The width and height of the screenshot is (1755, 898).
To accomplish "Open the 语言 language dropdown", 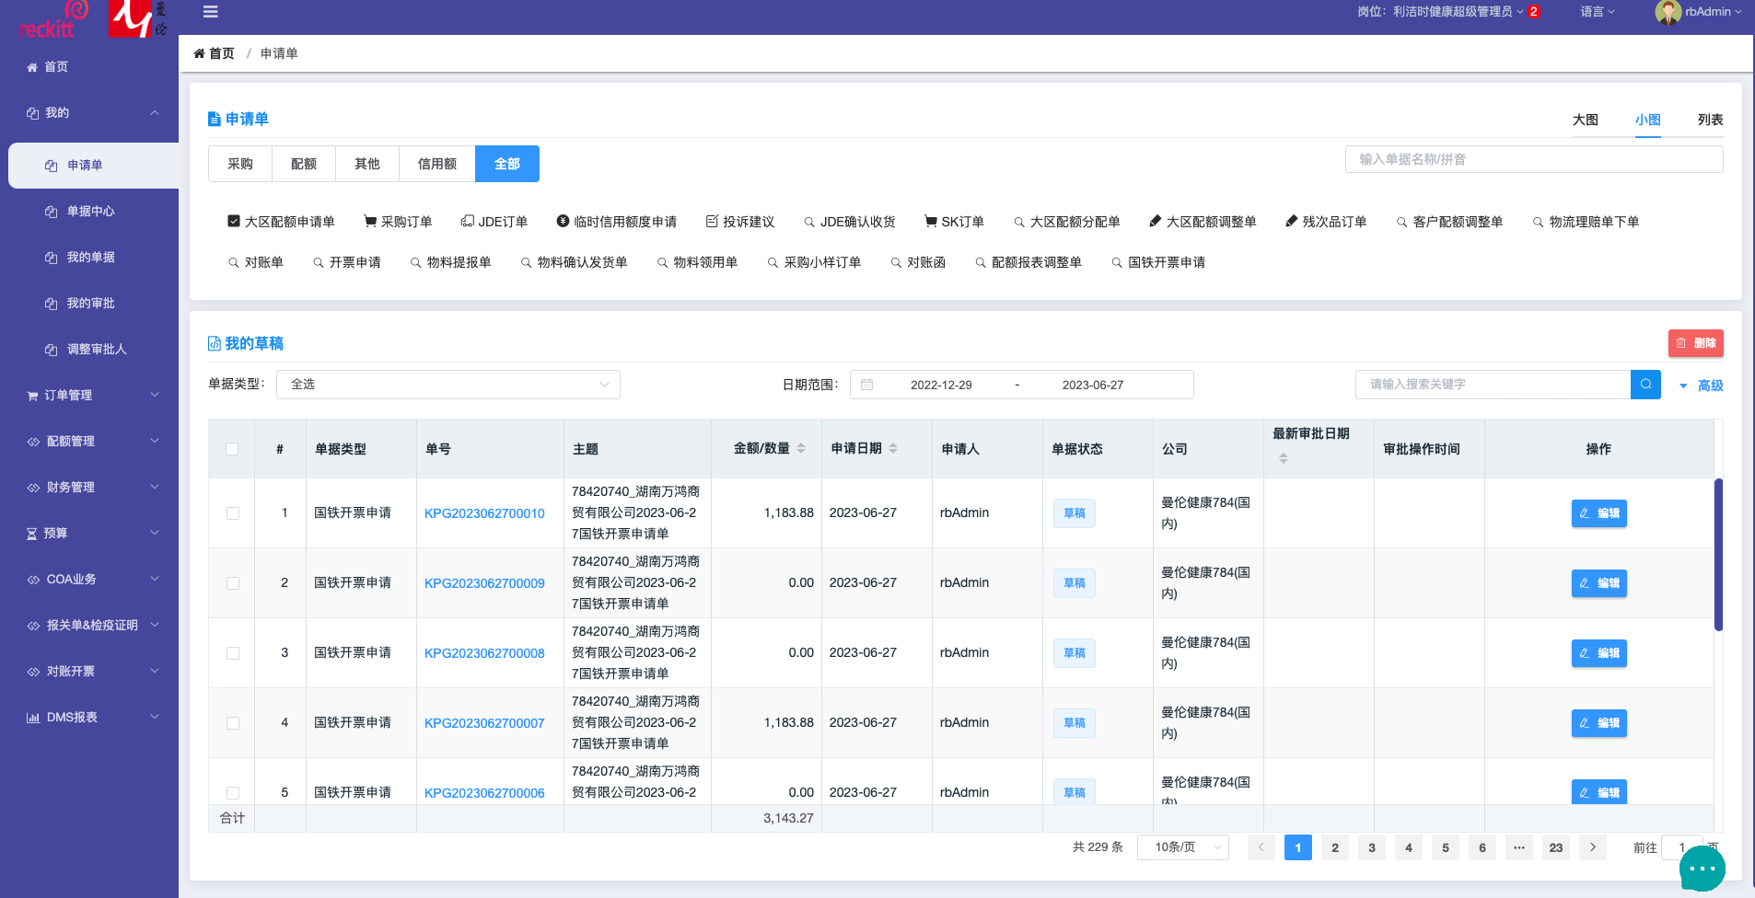I will (1598, 12).
